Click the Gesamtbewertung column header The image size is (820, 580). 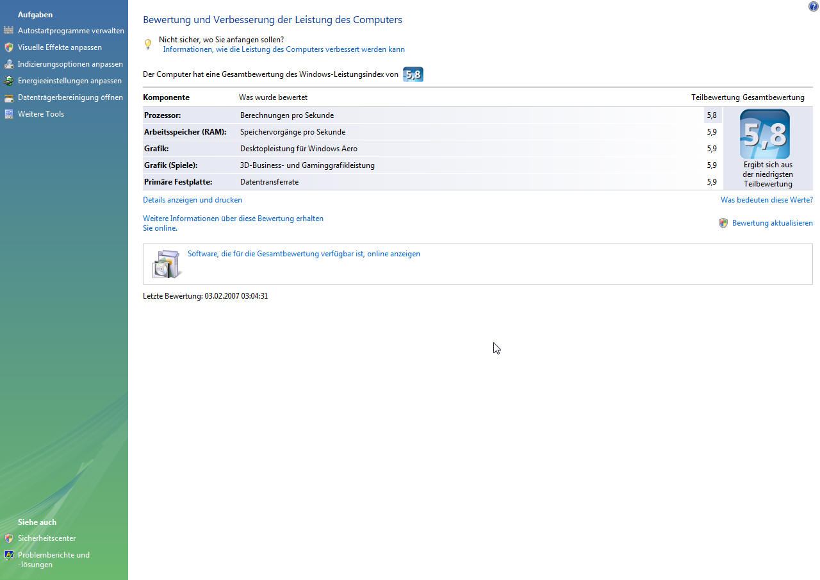(x=773, y=97)
